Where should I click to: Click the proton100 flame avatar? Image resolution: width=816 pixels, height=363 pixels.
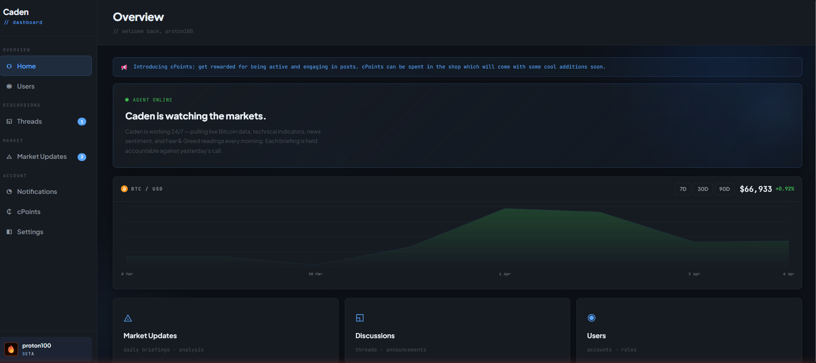pyautogui.click(x=11, y=349)
